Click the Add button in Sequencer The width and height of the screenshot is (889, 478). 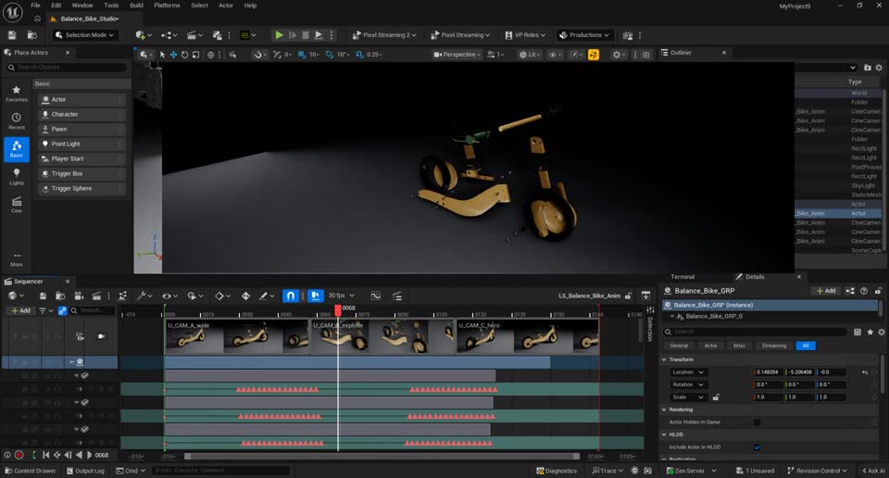[x=19, y=310]
